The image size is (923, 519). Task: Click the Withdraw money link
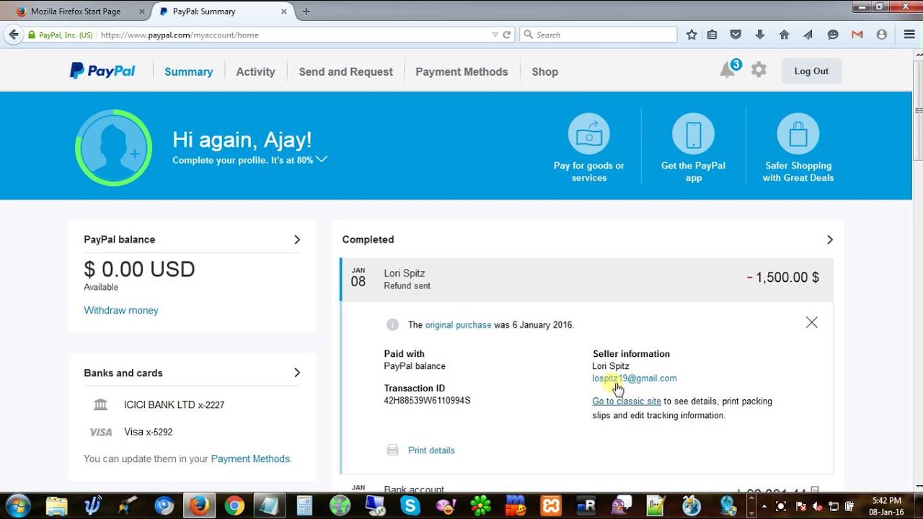tap(121, 310)
